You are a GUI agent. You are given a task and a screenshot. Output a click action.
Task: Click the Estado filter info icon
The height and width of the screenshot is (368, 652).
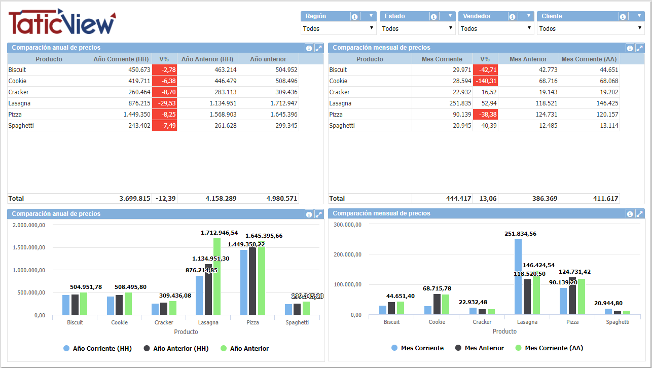click(x=433, y=17)
